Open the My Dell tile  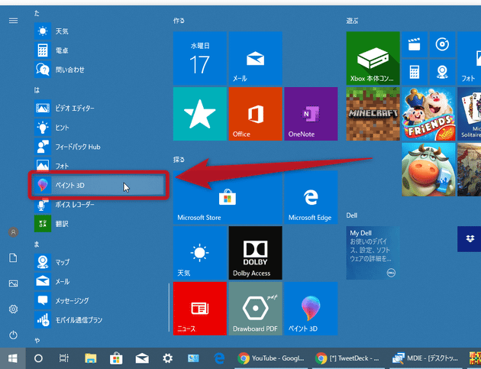(373, 253)
